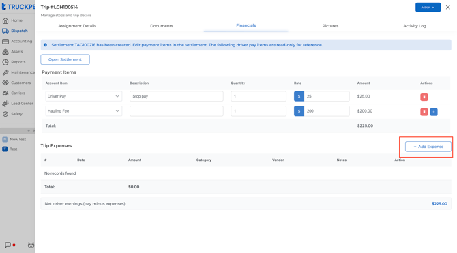Click the Driver Pay quantity field
Screen dimensions: 457x253
pos(259,96)
